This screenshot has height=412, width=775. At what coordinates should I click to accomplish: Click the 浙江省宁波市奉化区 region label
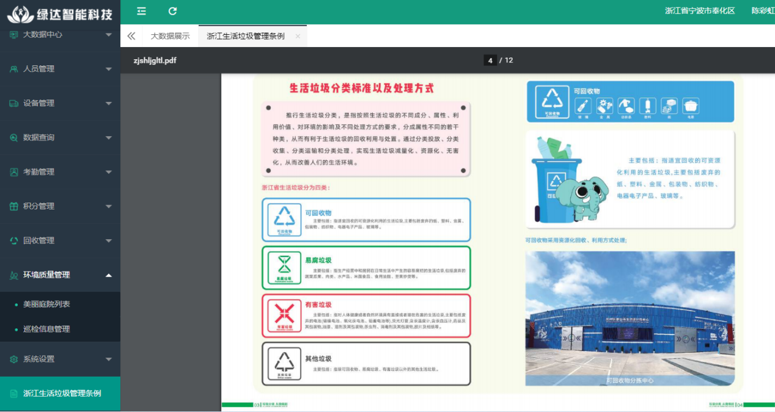coord(699,11)
